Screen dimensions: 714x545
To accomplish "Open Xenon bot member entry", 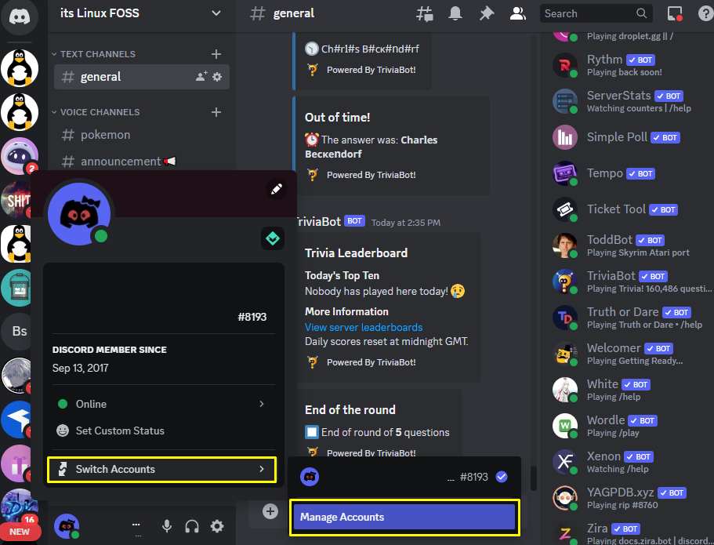I will 630,462.
